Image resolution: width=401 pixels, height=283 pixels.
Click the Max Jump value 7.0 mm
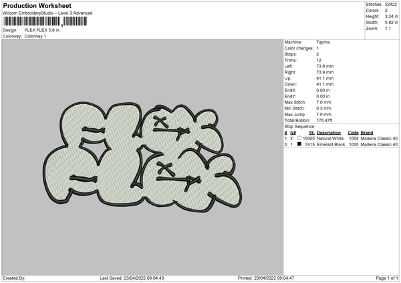point(323,114)
